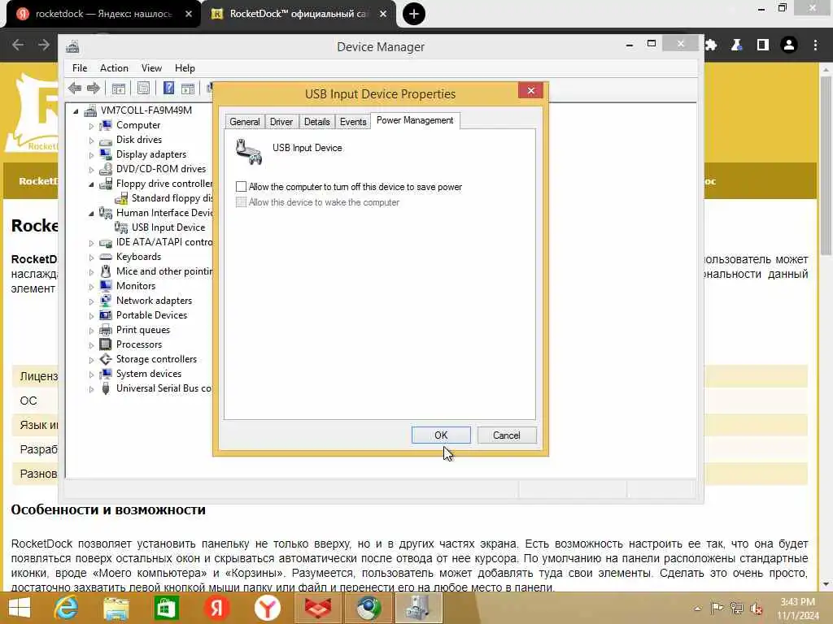The image size is (833, 624).
Task: Open browser side panel icon
Action: coord(763,45)
